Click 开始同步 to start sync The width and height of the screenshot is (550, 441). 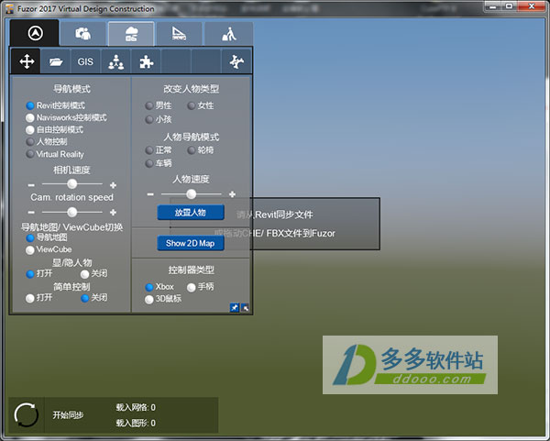(68, 415)
